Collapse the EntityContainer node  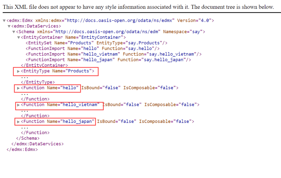[18, 37]
